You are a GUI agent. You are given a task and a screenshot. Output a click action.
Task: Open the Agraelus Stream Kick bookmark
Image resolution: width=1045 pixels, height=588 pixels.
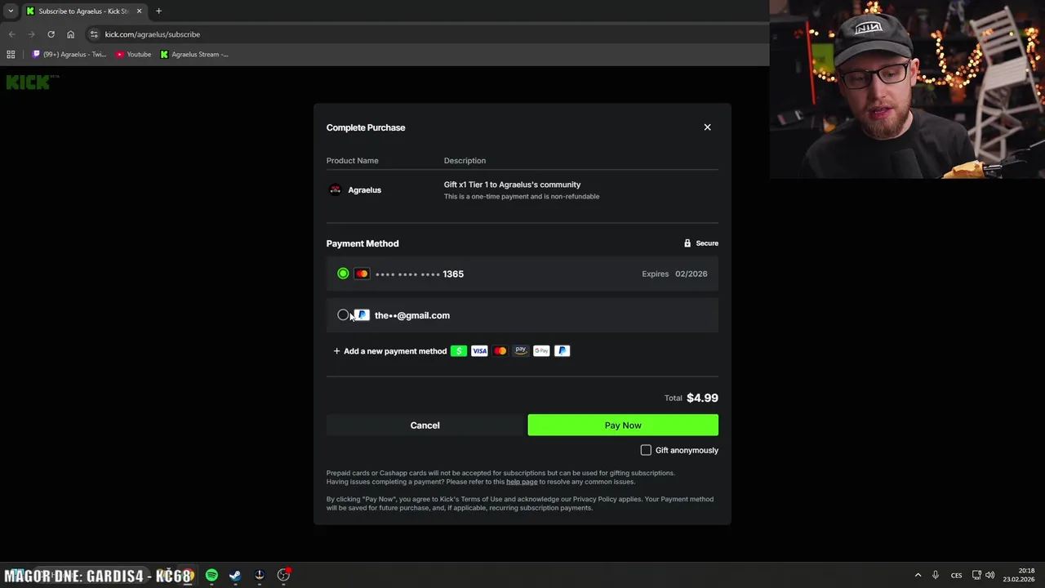click(194, 55)
